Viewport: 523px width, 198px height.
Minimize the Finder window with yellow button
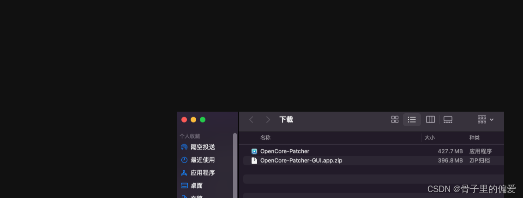(193, 120)
